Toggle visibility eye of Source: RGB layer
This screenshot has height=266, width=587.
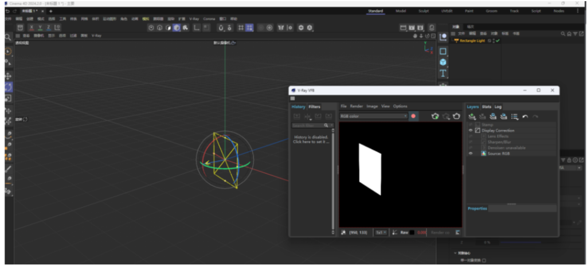tap(471, 154)
